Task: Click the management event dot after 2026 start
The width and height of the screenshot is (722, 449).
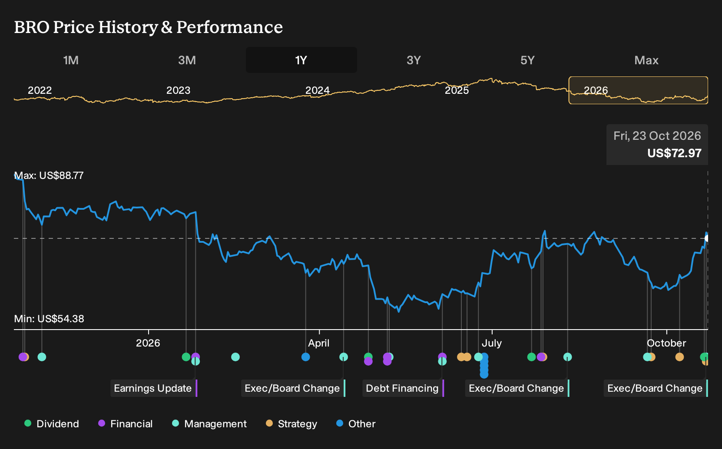Action: tap(235, 357)
